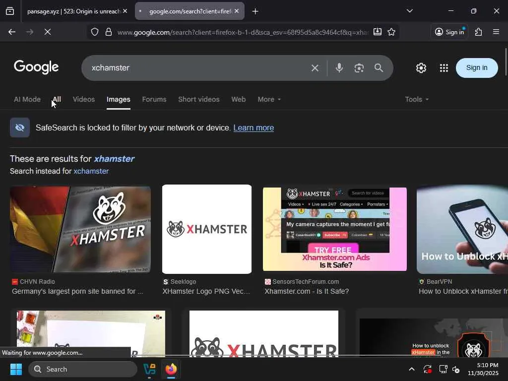Go back using the browser back arrow
This screenshot has width=508, height=381.
pyautogui.click(x=12, y=32)
